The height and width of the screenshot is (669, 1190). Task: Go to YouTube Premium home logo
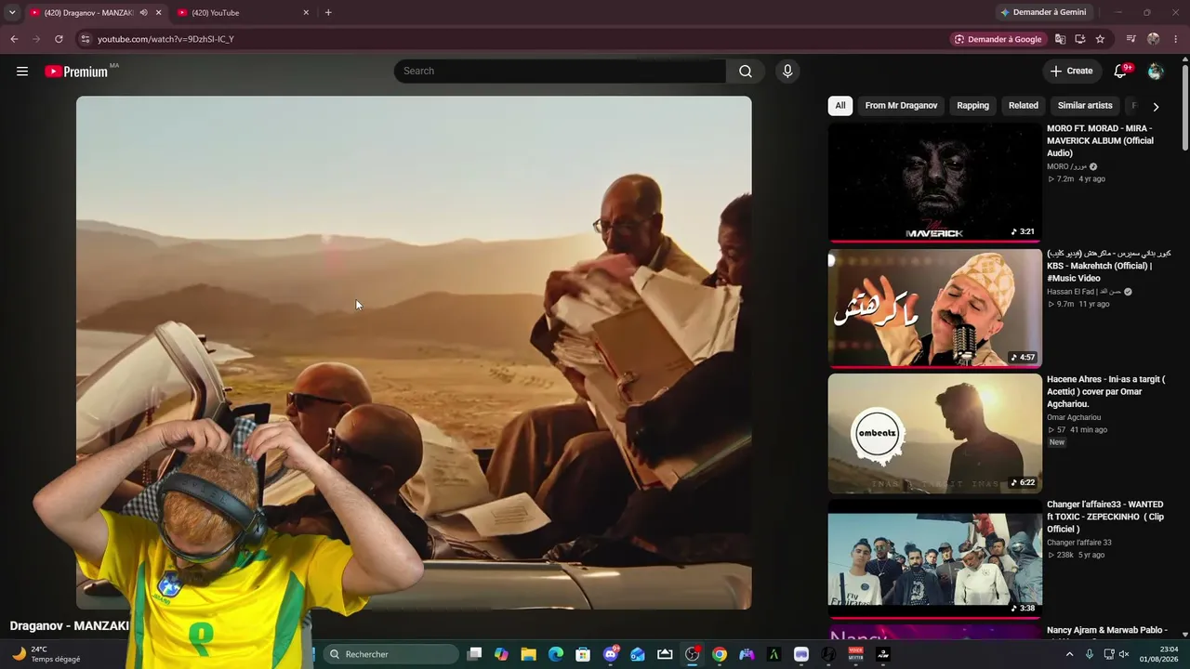point(77,72)
